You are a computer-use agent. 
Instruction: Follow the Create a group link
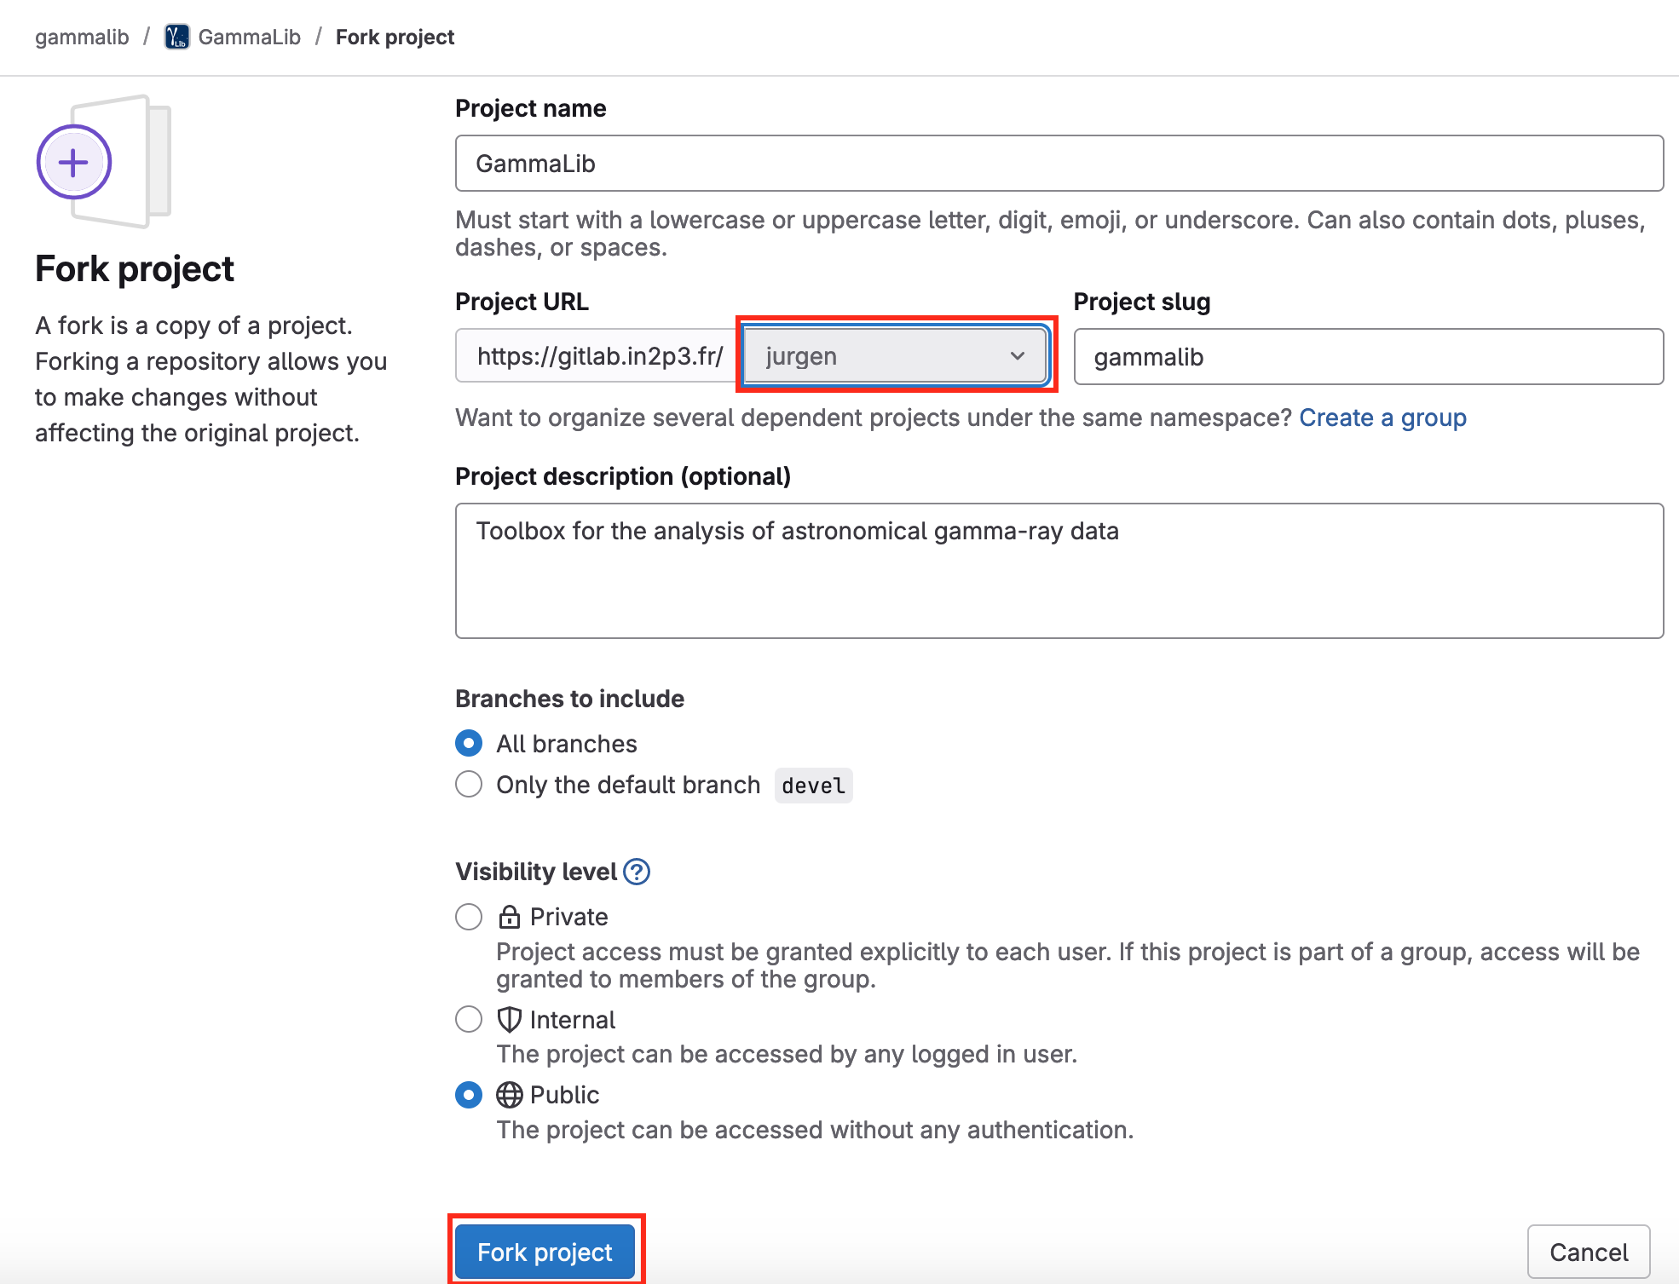(x=1382, y=417)
